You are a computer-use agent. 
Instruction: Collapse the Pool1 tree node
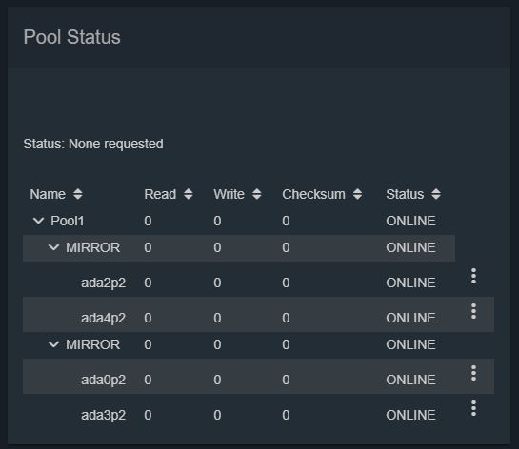pos(39,221)
